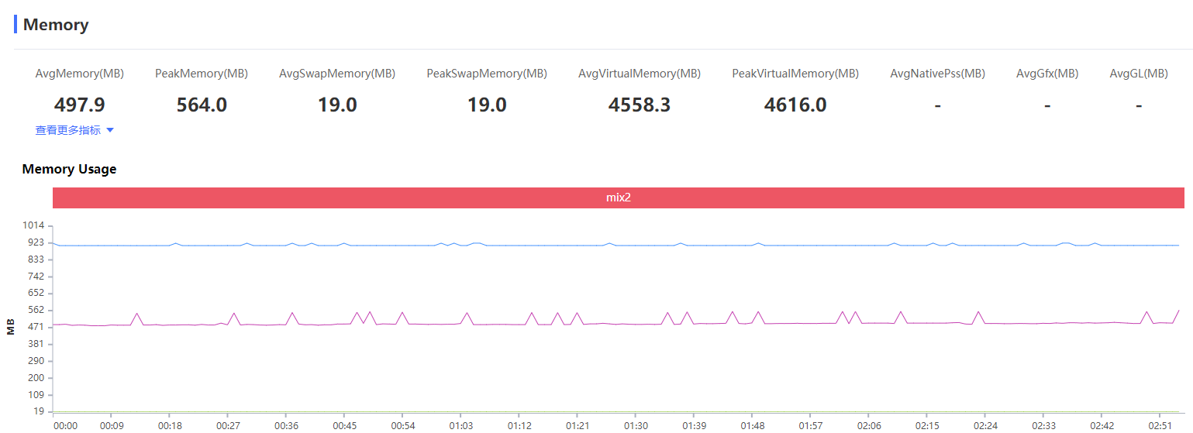Select the 01:30 time axis marker
Image resolution: width=1193 pixels, height=433 pixels.
636,425
